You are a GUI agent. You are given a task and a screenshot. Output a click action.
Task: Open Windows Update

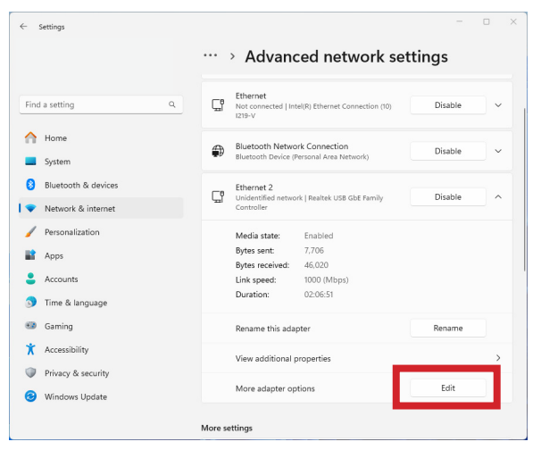point(101,396)
